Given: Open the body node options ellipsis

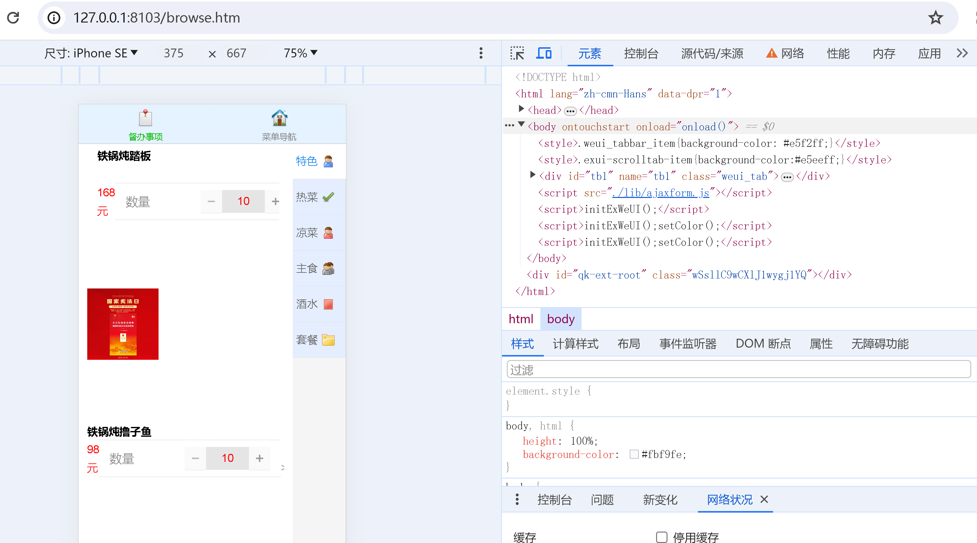Looking at the screenshot, I should click(509, 125).
